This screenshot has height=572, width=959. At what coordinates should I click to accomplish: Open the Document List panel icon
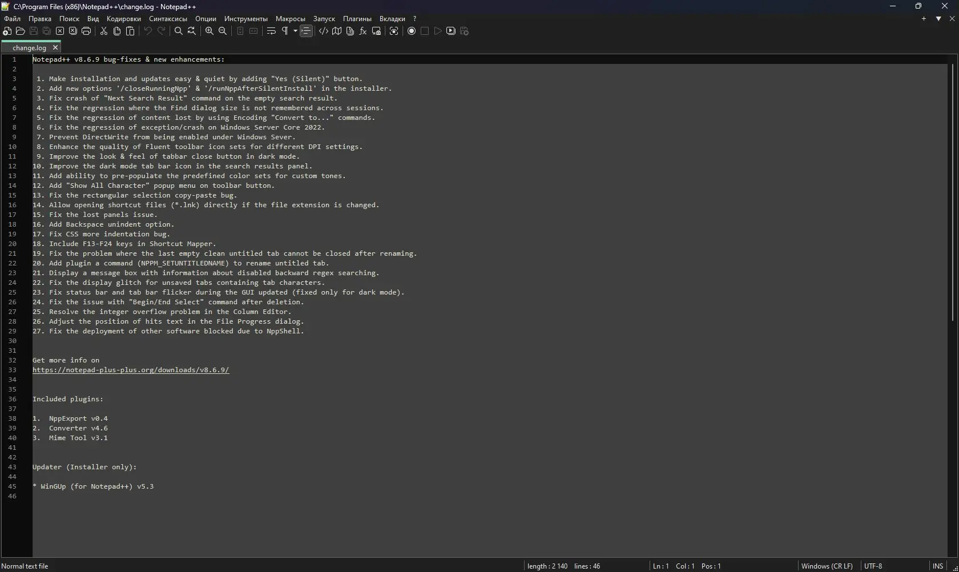350,31
